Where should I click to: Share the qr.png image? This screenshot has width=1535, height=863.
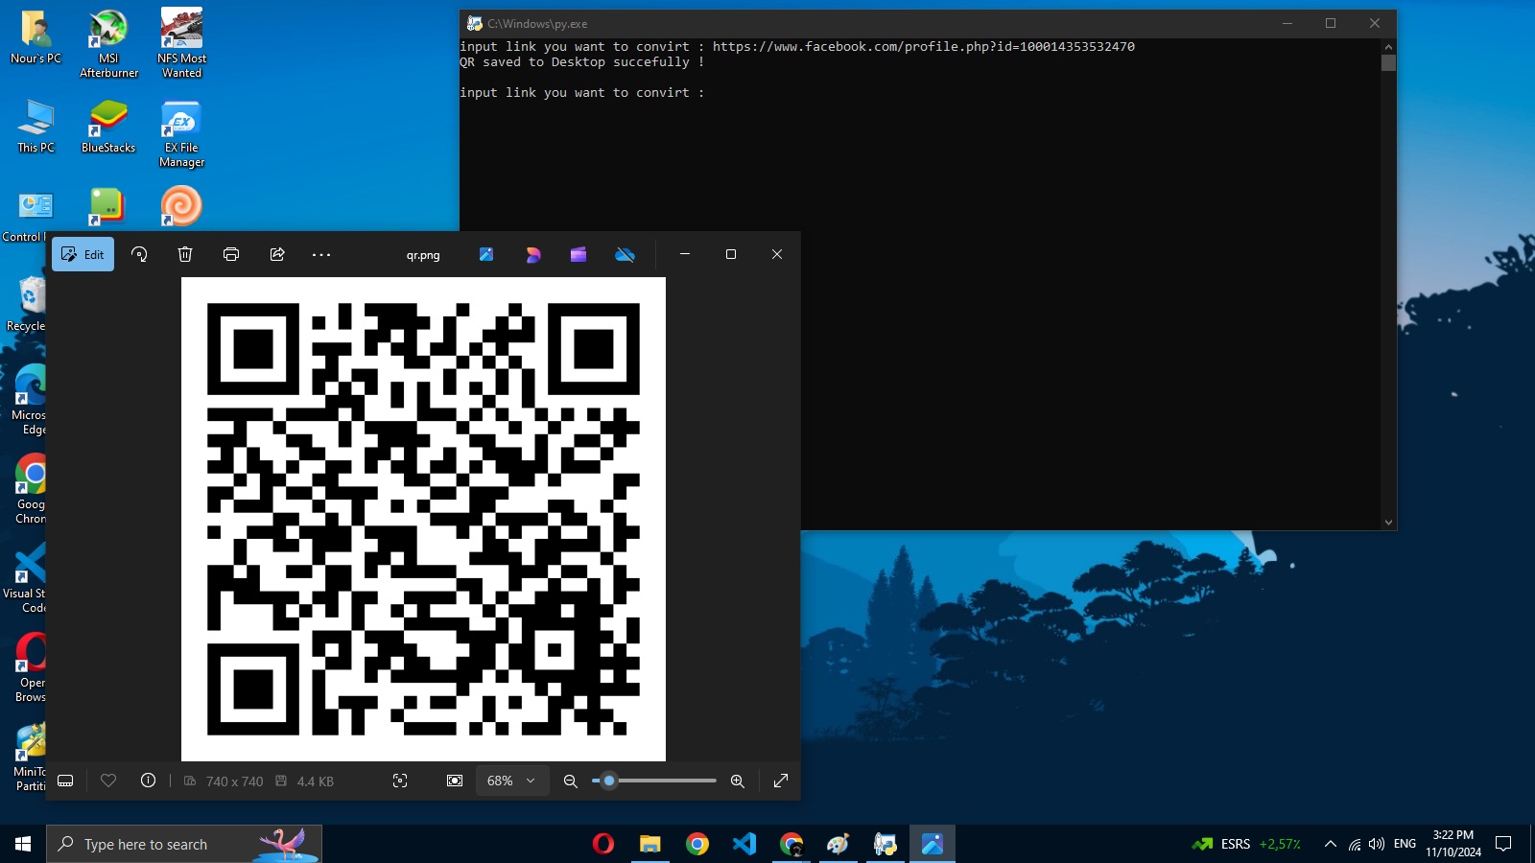tap(277, 254)
